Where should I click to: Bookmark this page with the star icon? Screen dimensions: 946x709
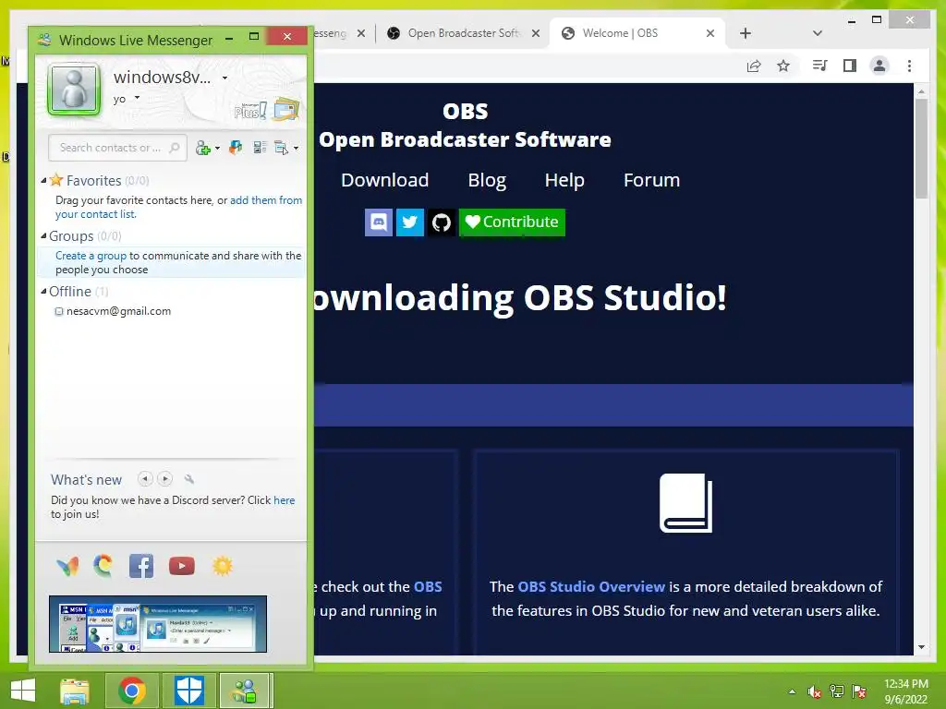click(783, 66)
